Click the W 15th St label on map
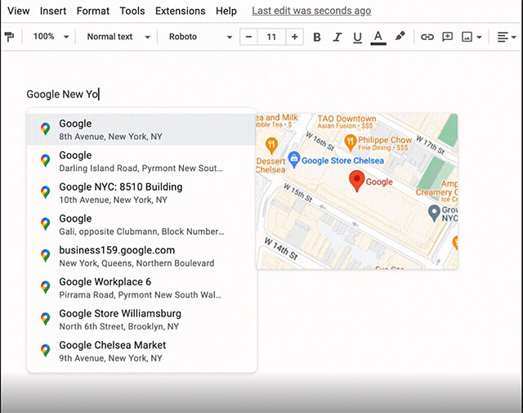523x413 pixels. coord(297,193)
